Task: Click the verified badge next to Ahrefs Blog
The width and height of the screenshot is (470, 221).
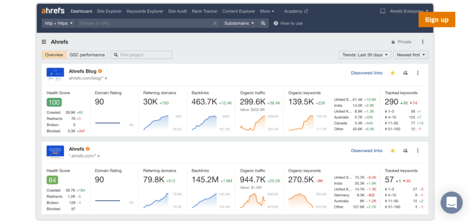Action: [100, 71]
